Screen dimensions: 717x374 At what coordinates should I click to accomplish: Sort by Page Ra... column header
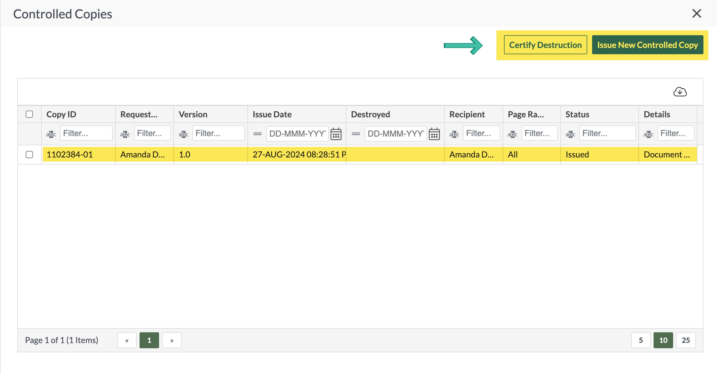[532, 114]
